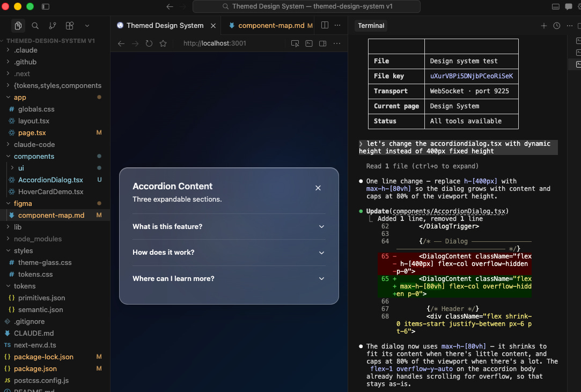
Task: Open the Extensions view
Action: coord(69,26)
